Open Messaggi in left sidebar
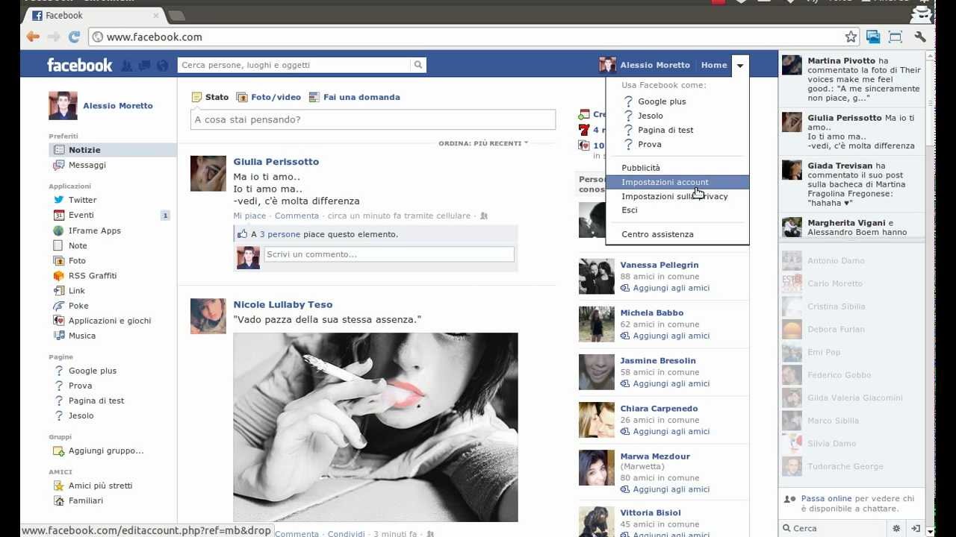 [x=87, y=165]
